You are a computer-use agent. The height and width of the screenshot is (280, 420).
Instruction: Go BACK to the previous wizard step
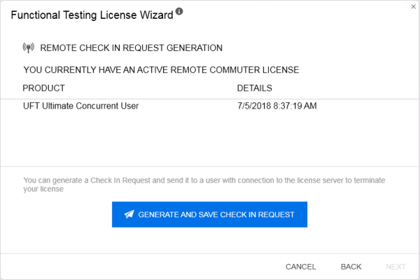point(351,267)
